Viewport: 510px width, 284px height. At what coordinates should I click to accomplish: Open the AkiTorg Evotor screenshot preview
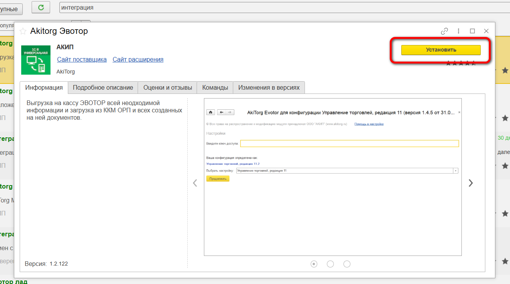point(333,177)
